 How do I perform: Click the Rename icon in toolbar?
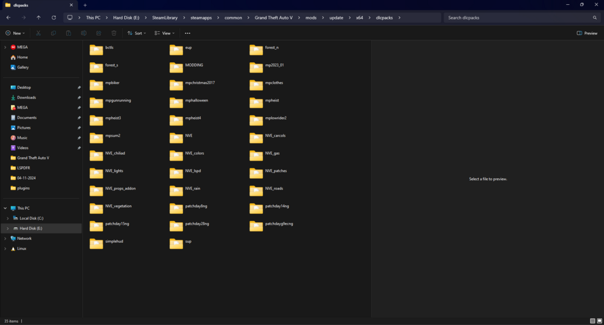pyautogui.click(x=83, y=33)
